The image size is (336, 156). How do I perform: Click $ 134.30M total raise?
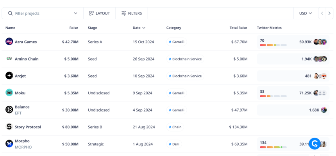pyautogui.click(x=238, y=127)
